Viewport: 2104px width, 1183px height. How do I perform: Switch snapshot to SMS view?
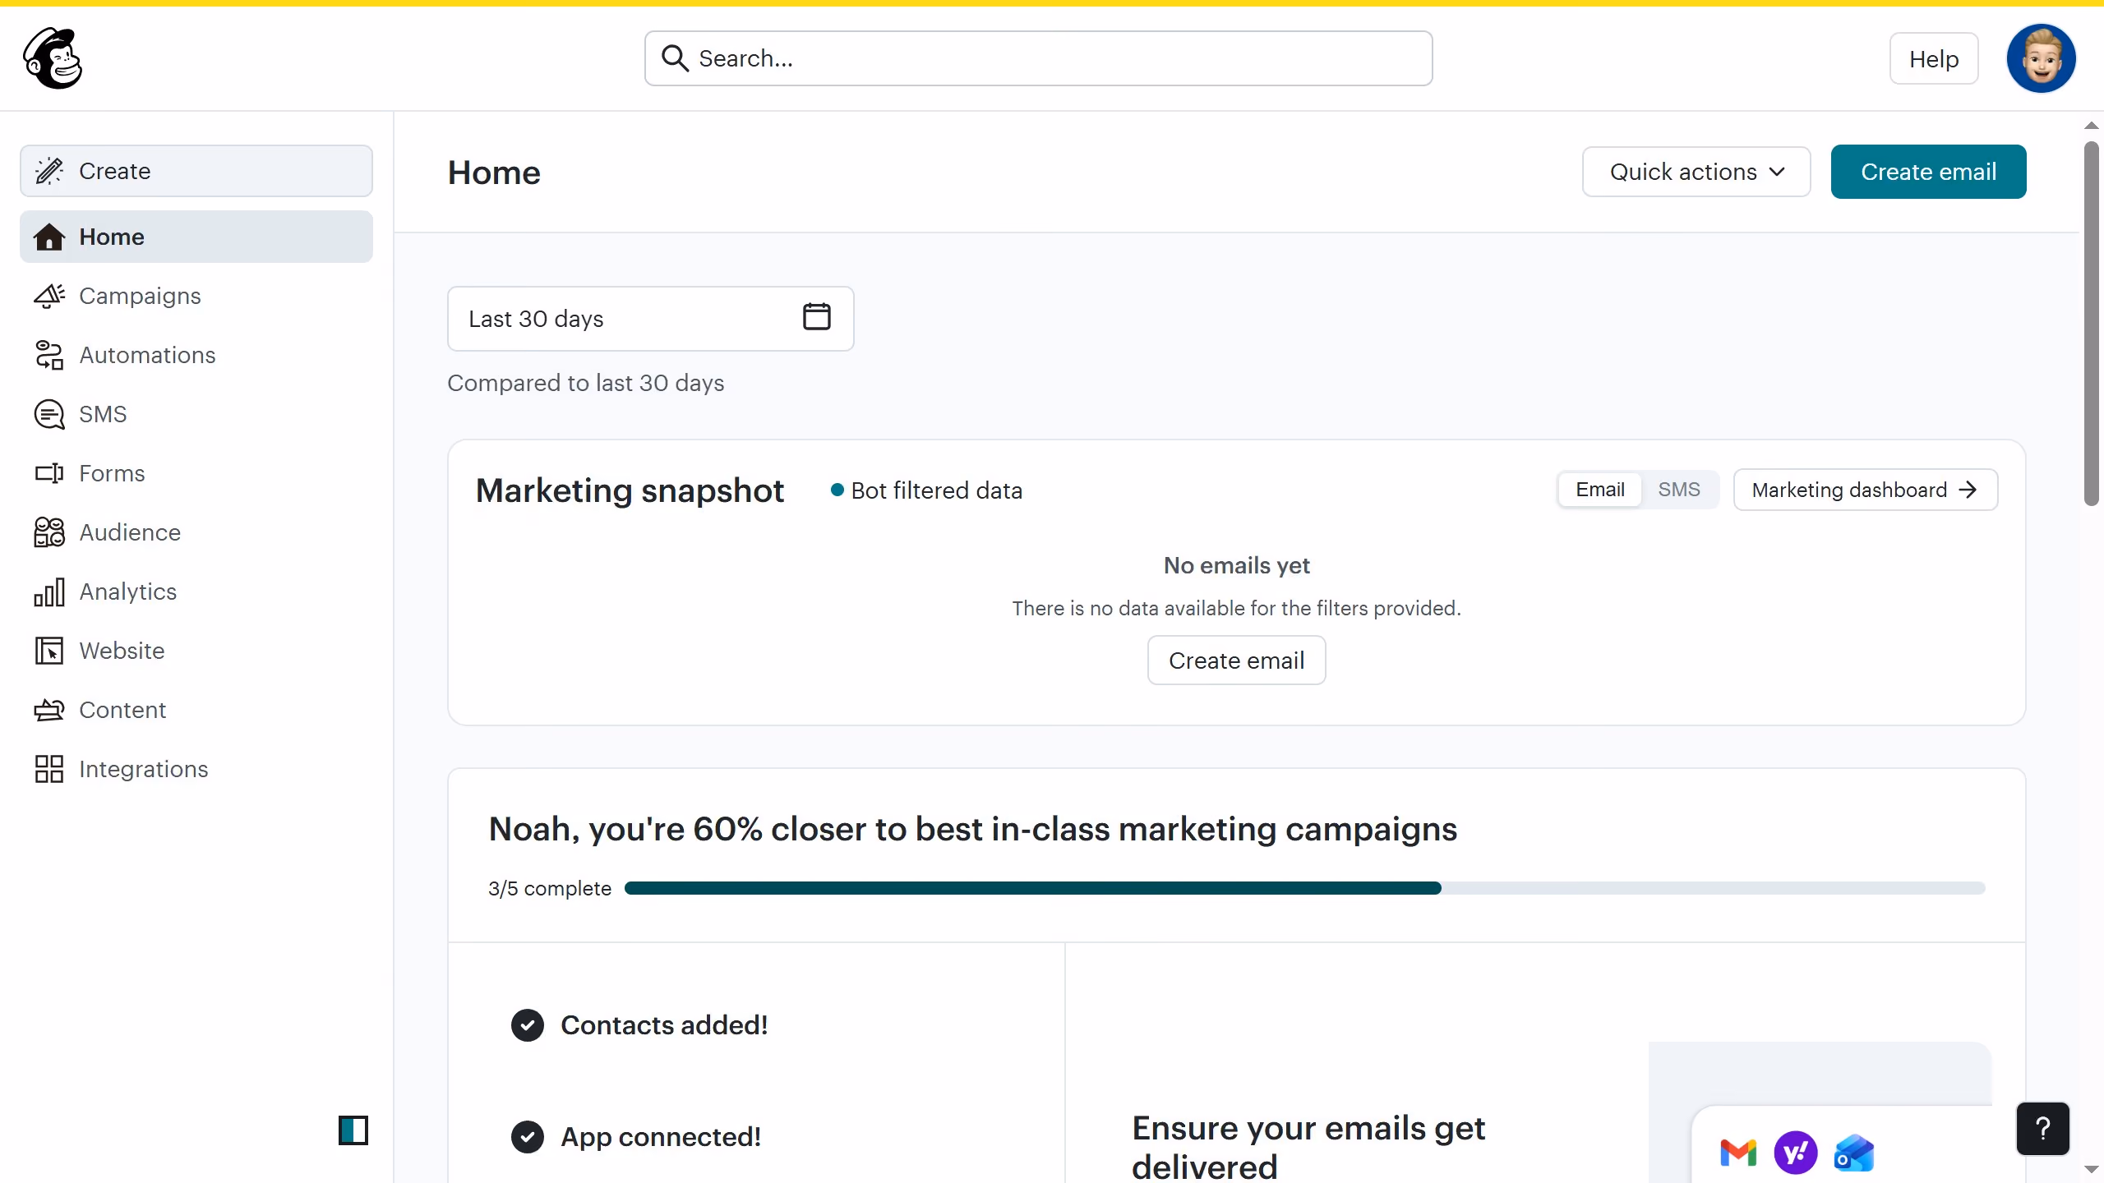point(1679,490)
